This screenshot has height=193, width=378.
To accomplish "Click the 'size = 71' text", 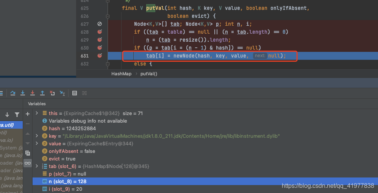I will point(133,113).
